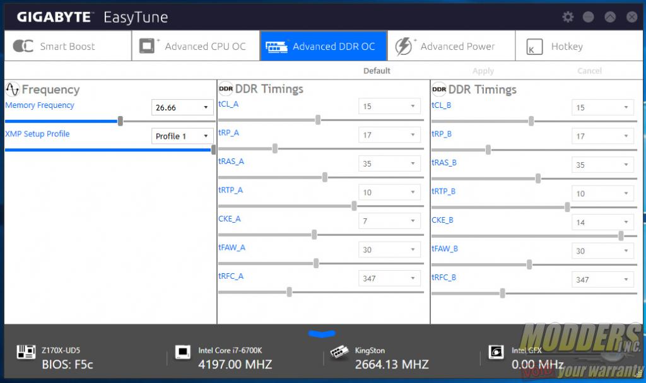Image resolution: width=646 pixels, height=383 pixels.
Task: Click the DDR icon above tCL_A
Action: point(226,89)
